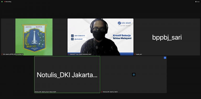The height and width of the screenshot is (99, 201).
Task: Click the large bppbj_sari name text
Action: point(167,38)
